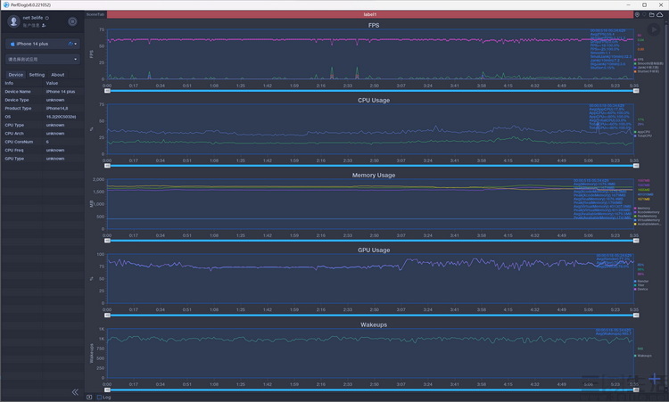The height and width of the screenshot is (402, 669).
Task: Collapse the left sidebar with double chevron
Action: (x=75, y=392)
